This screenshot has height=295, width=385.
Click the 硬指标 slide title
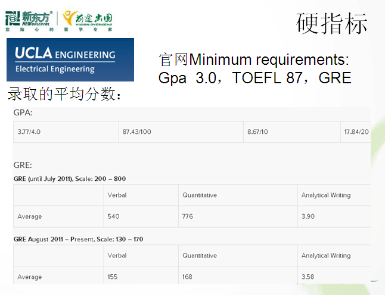(x=331, y=23)
